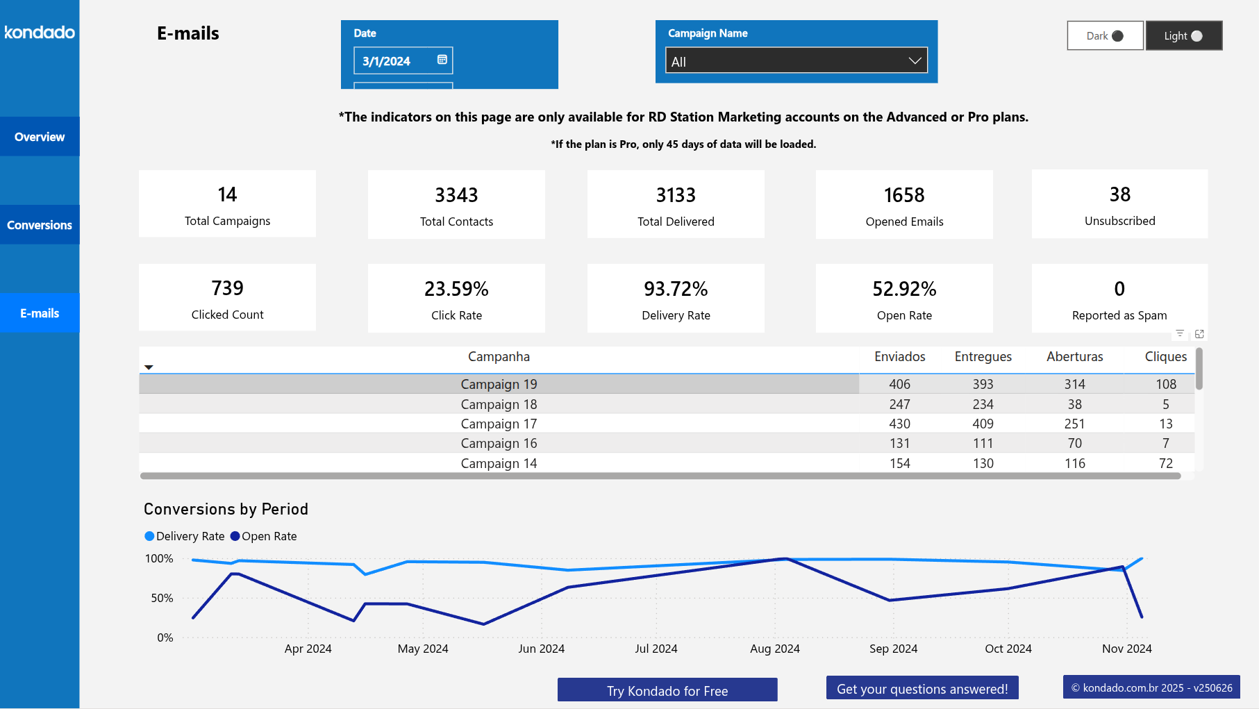1259x709 pixels.
Task: Open the Campanha column header filter dropdown
Action: tap(149, 367)
